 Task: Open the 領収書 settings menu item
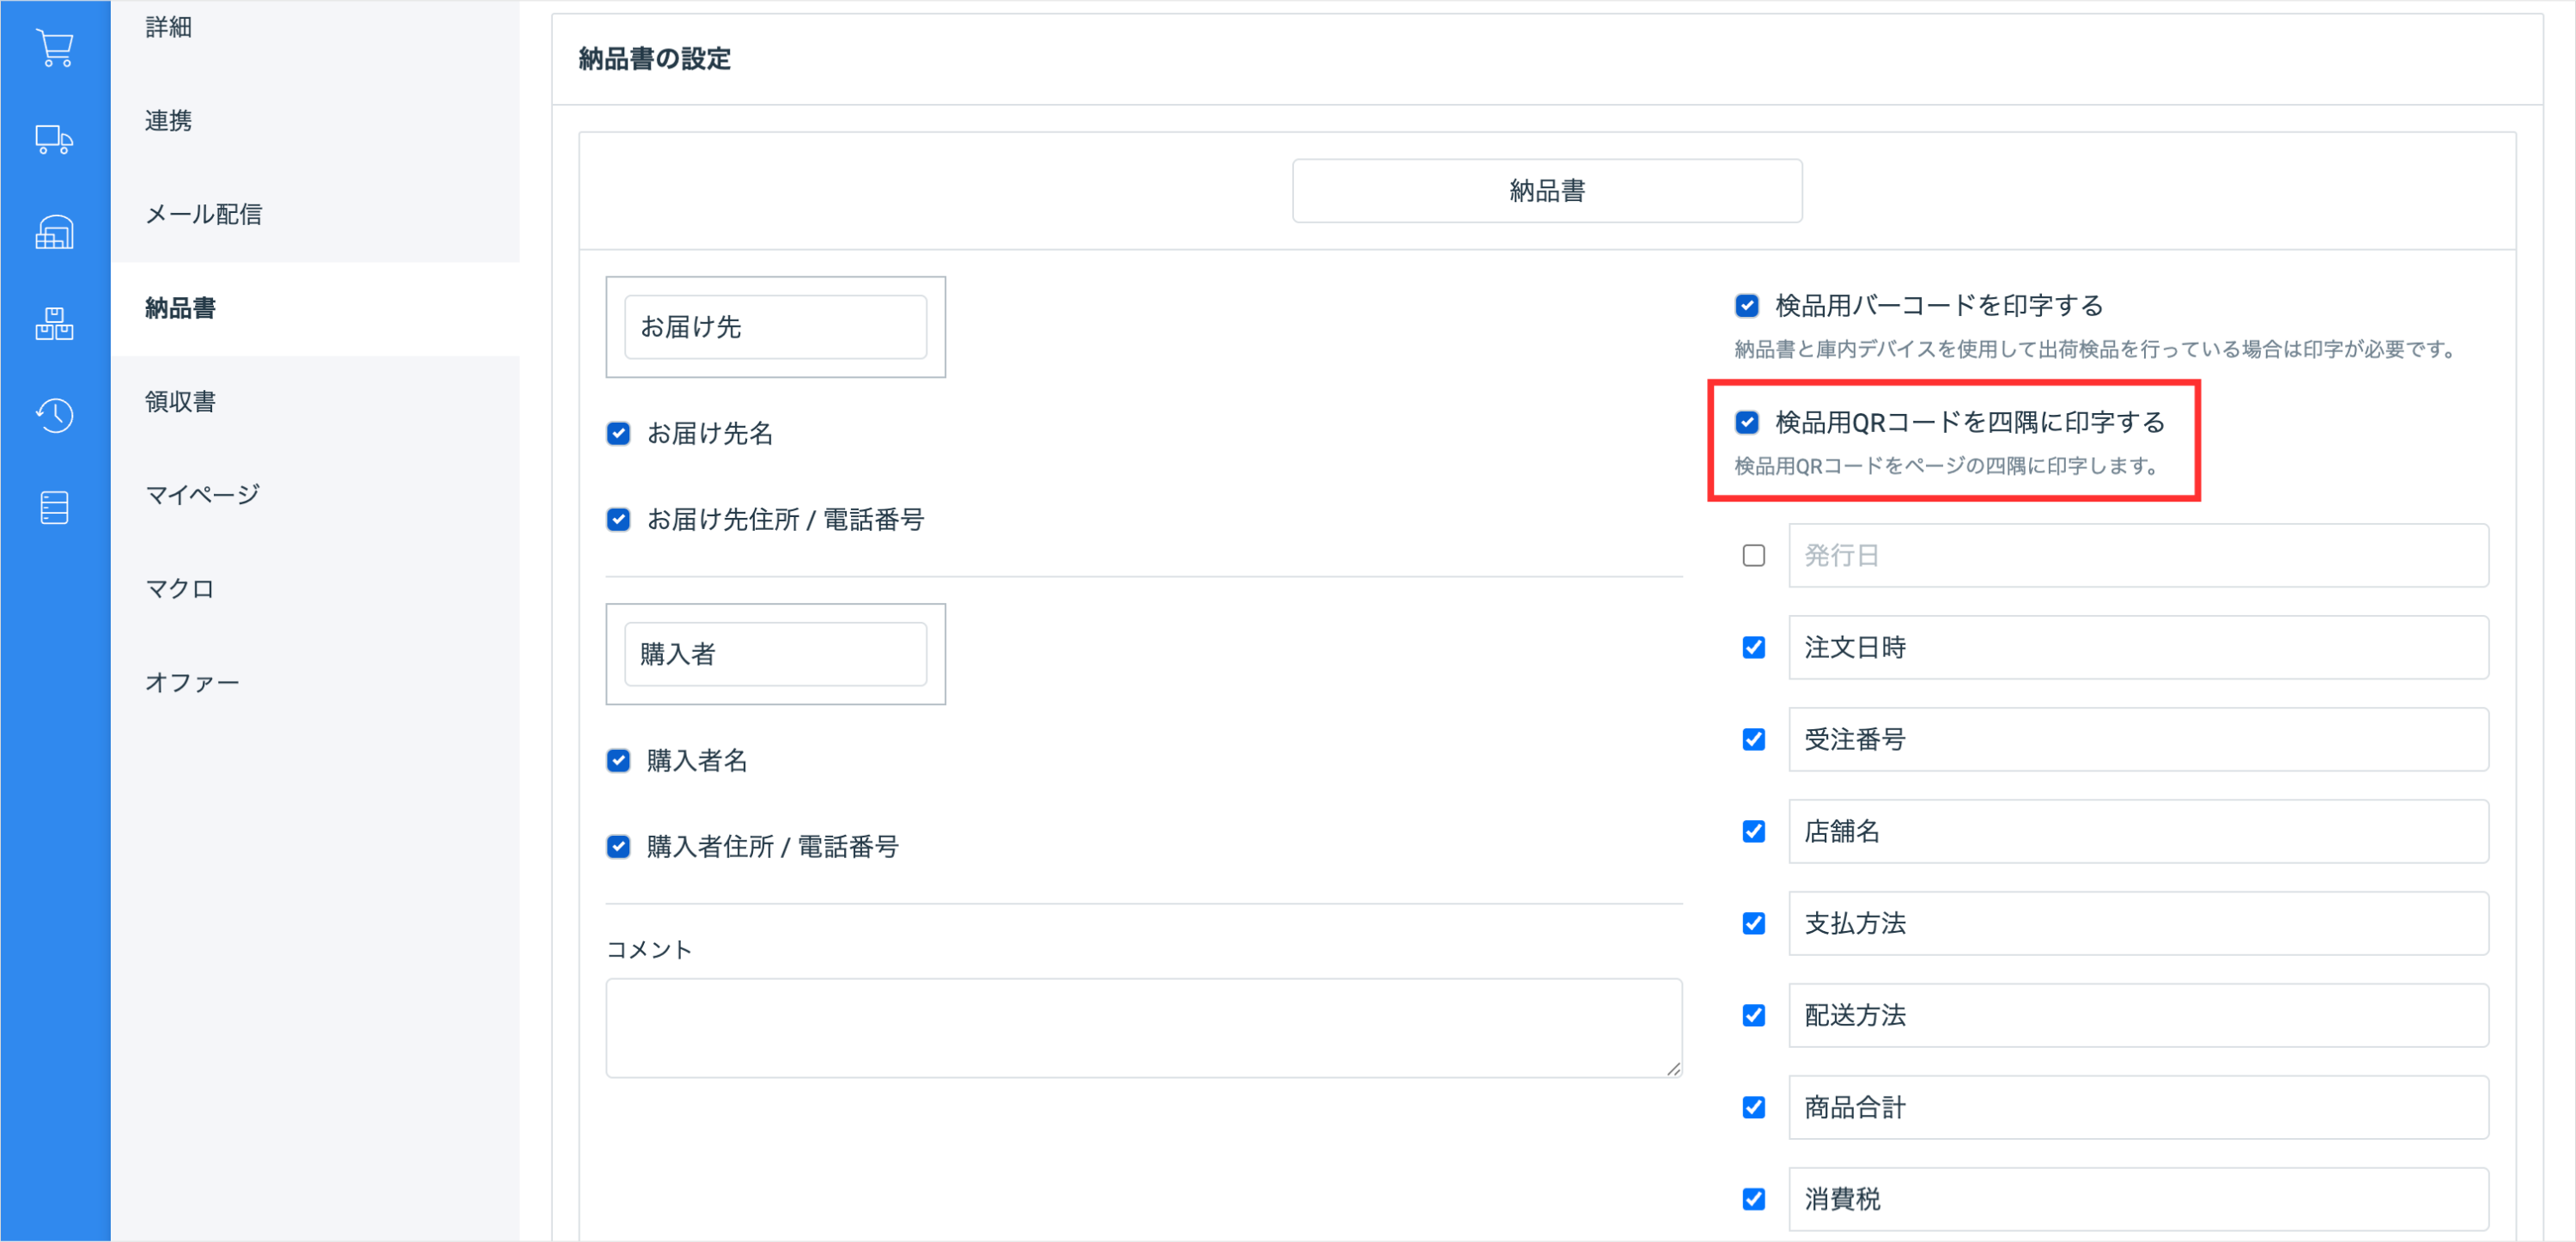(180, 401)
